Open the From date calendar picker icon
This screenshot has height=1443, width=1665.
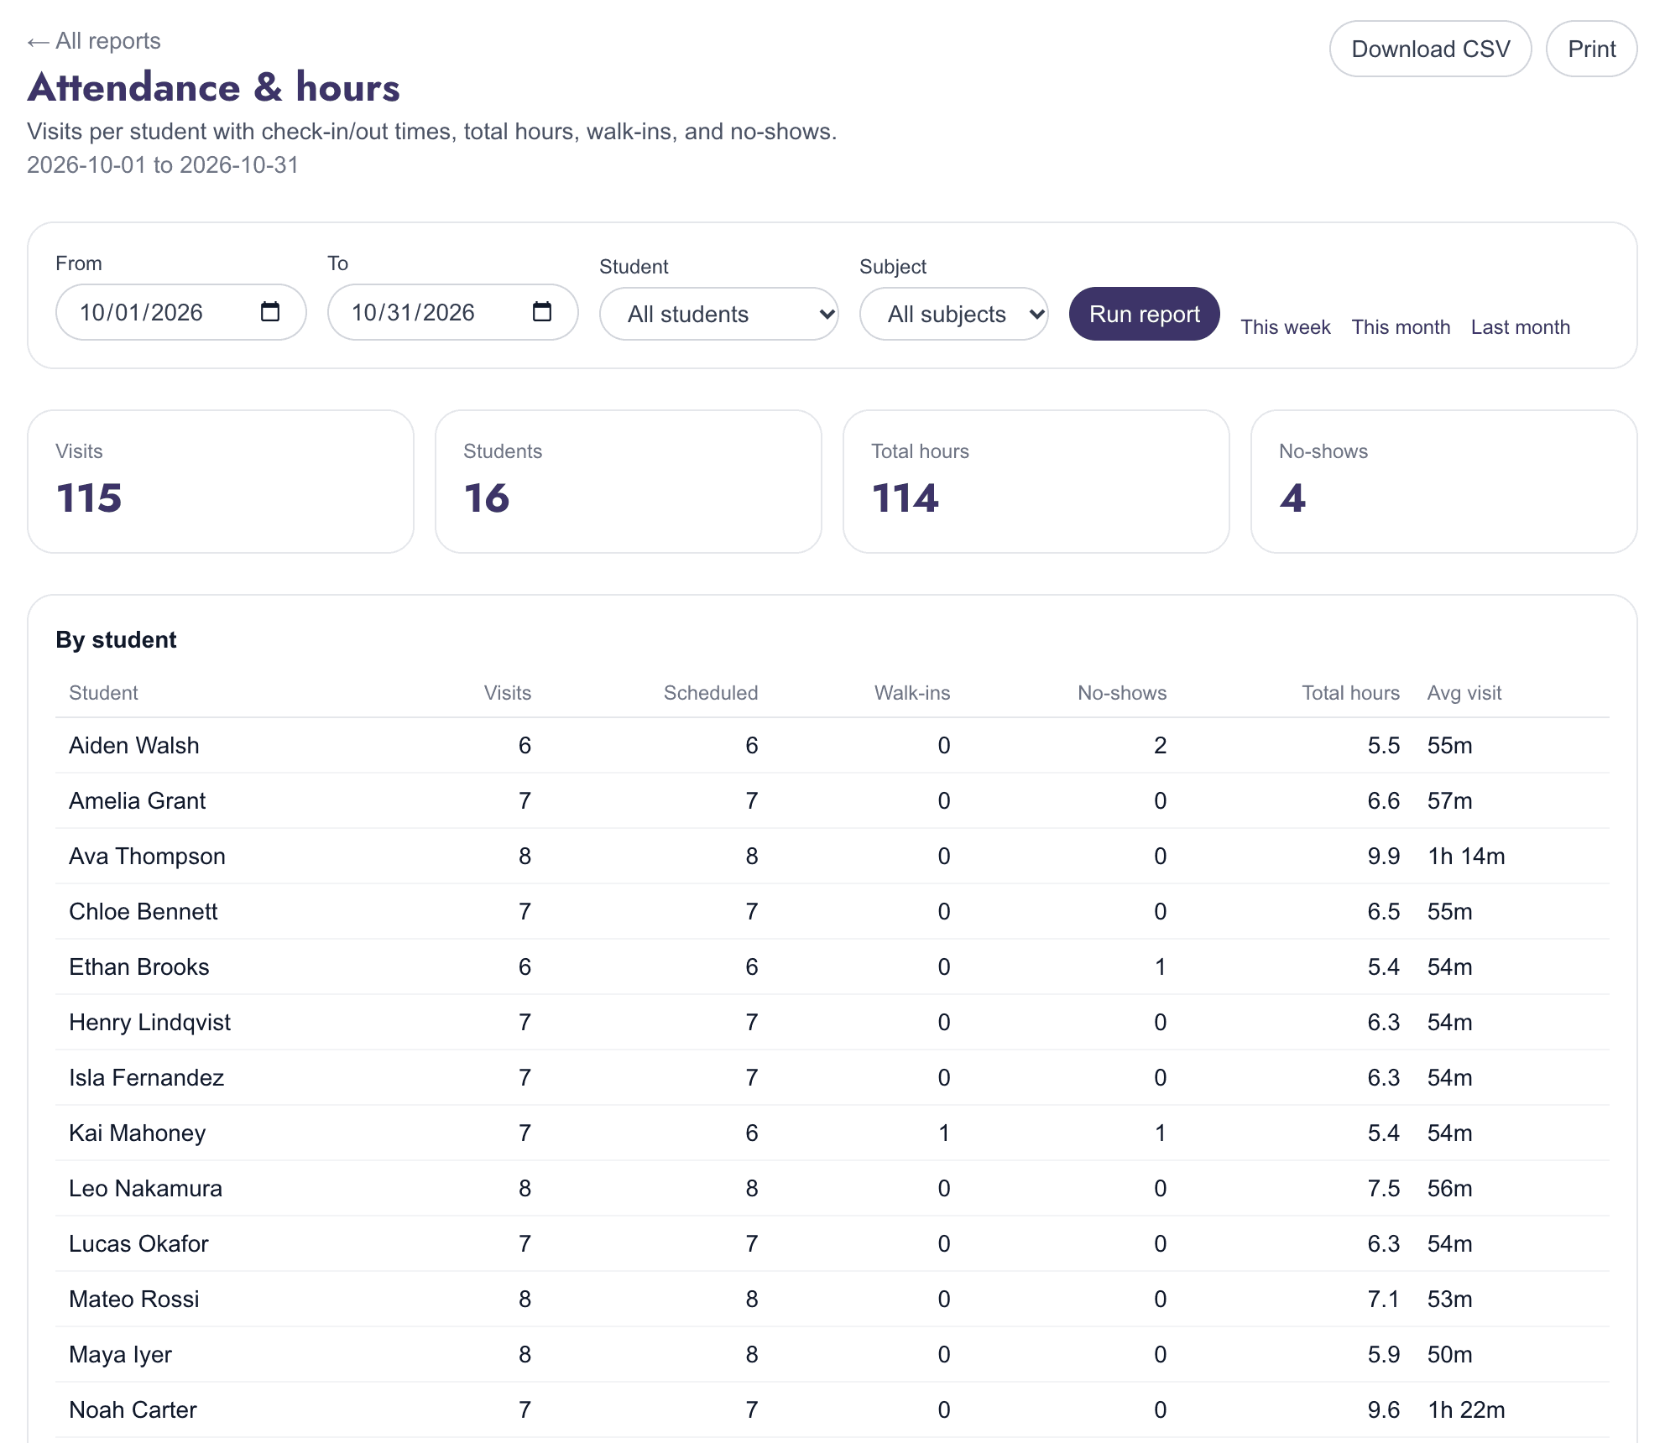(x=270, y=312)
